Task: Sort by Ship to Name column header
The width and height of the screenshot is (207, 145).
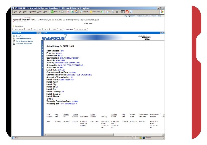Action: click(x=114, y=116)
